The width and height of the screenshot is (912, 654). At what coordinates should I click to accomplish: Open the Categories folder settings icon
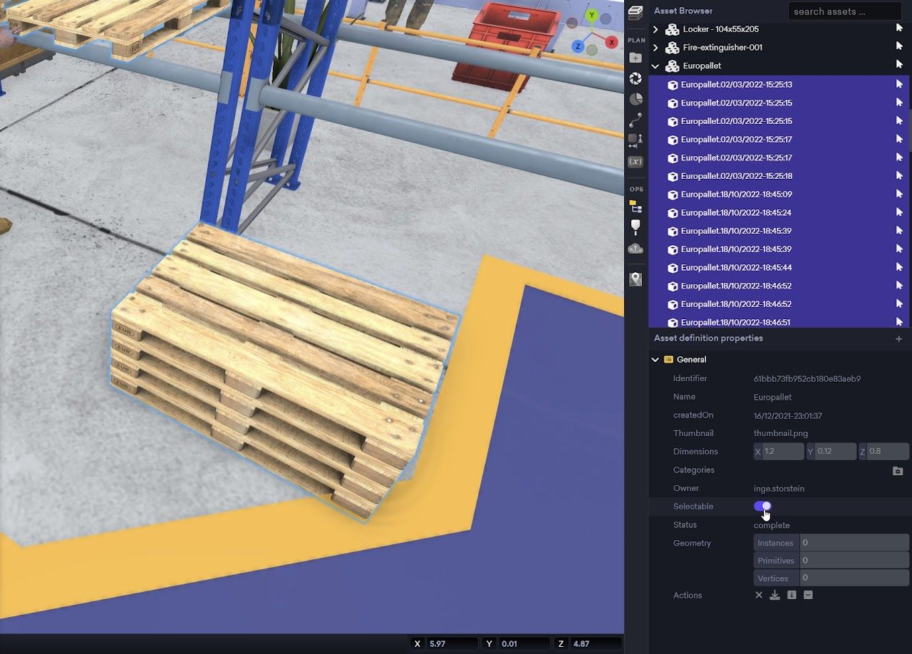pos(898,471)
